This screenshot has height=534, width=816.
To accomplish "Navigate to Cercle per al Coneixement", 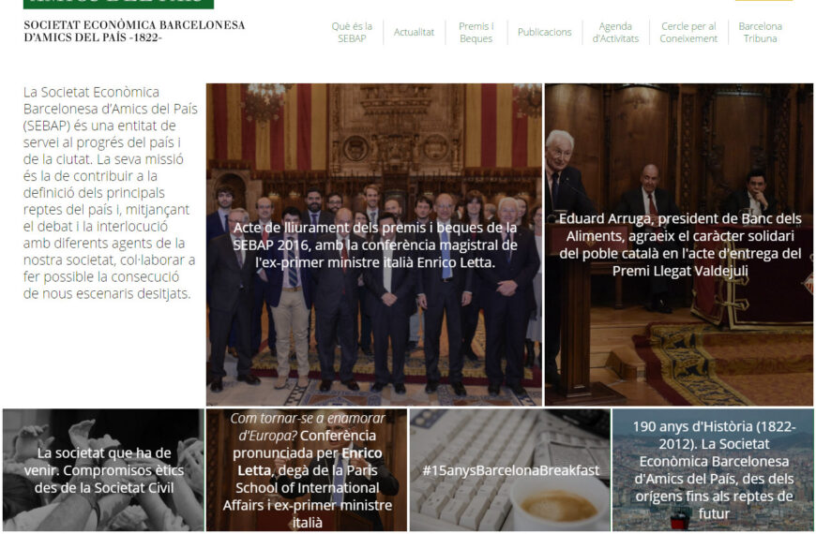I will pyautogui.click(x=688, y=32).
